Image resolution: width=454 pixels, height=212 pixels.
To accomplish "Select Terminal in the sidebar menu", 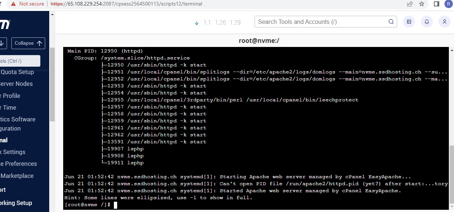I will 4,140.
